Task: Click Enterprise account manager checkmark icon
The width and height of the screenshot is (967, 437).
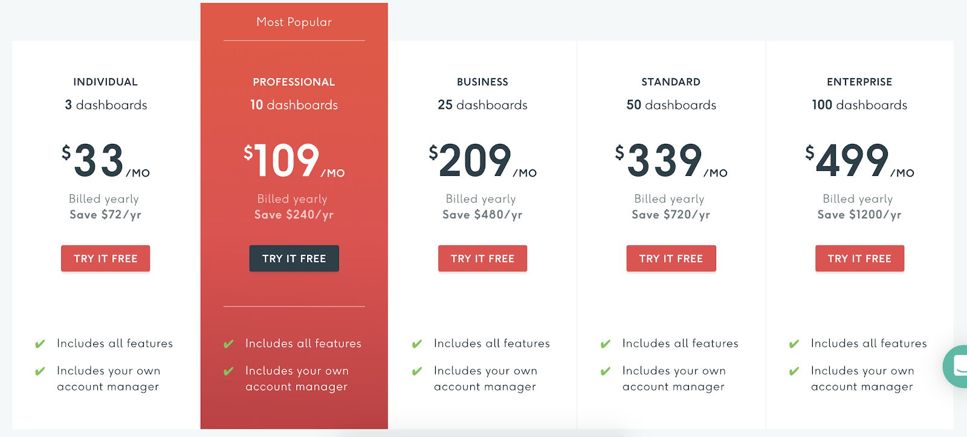Action: point(794,371)
